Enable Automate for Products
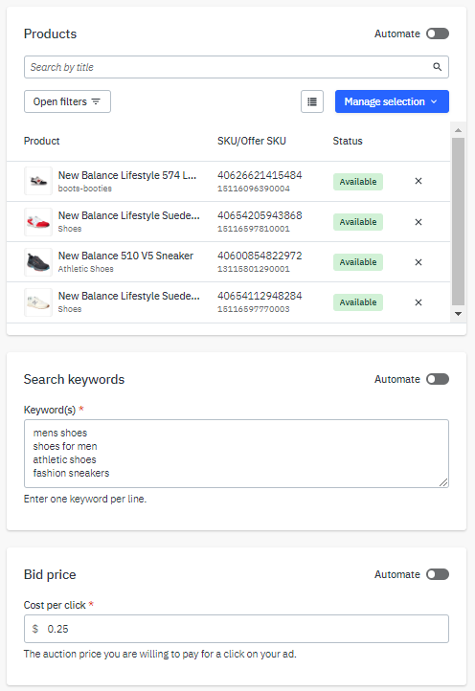475x691 pixels. [437, 33]
